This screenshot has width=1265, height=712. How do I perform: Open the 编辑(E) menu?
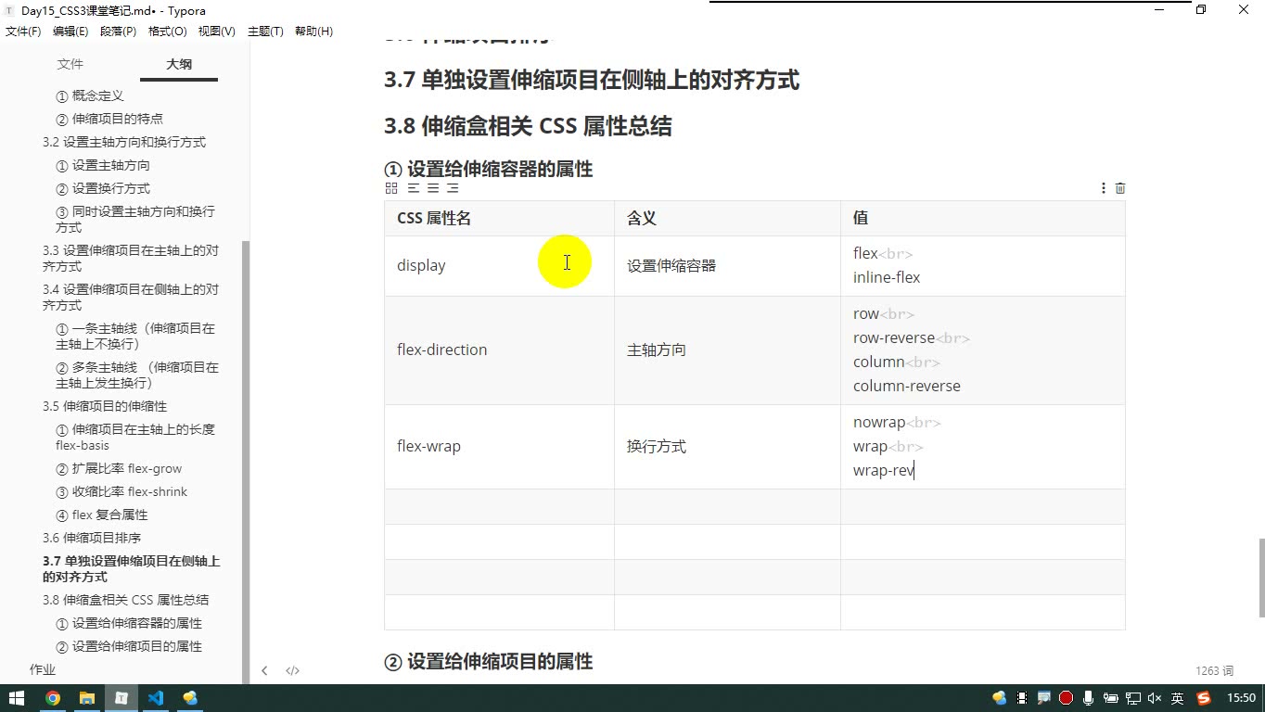[x=70, y=32]
